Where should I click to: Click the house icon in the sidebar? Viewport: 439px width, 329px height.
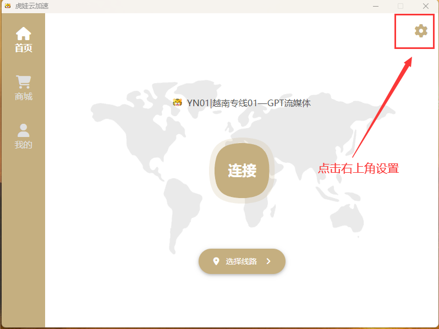(23, 34)
